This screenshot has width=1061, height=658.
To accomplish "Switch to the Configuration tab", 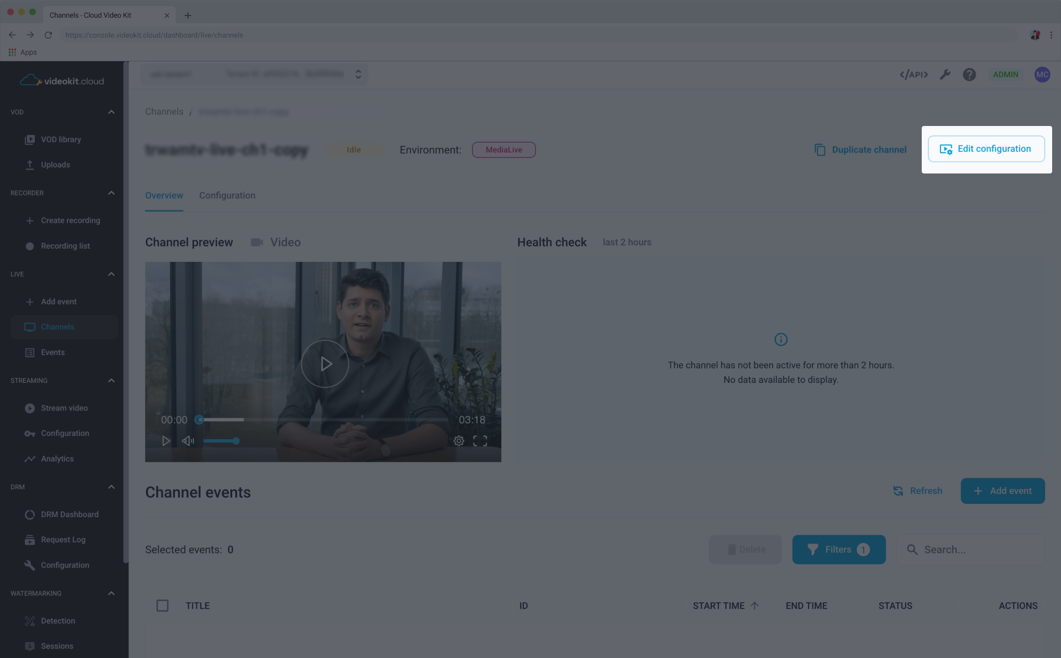I will click(x=227, y=195).
